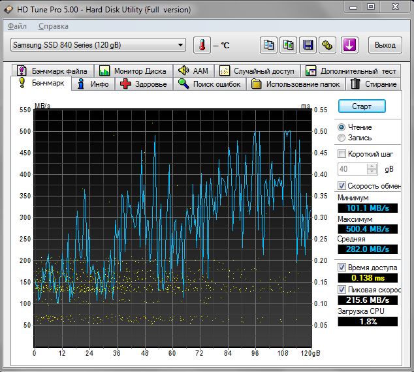
Task: Toggle the Скорость обмена checkbox
Action: pyautogui.click(x=342, y=186)
